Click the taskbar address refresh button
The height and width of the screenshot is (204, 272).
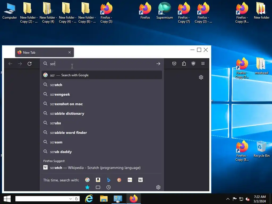click(76, 199)
